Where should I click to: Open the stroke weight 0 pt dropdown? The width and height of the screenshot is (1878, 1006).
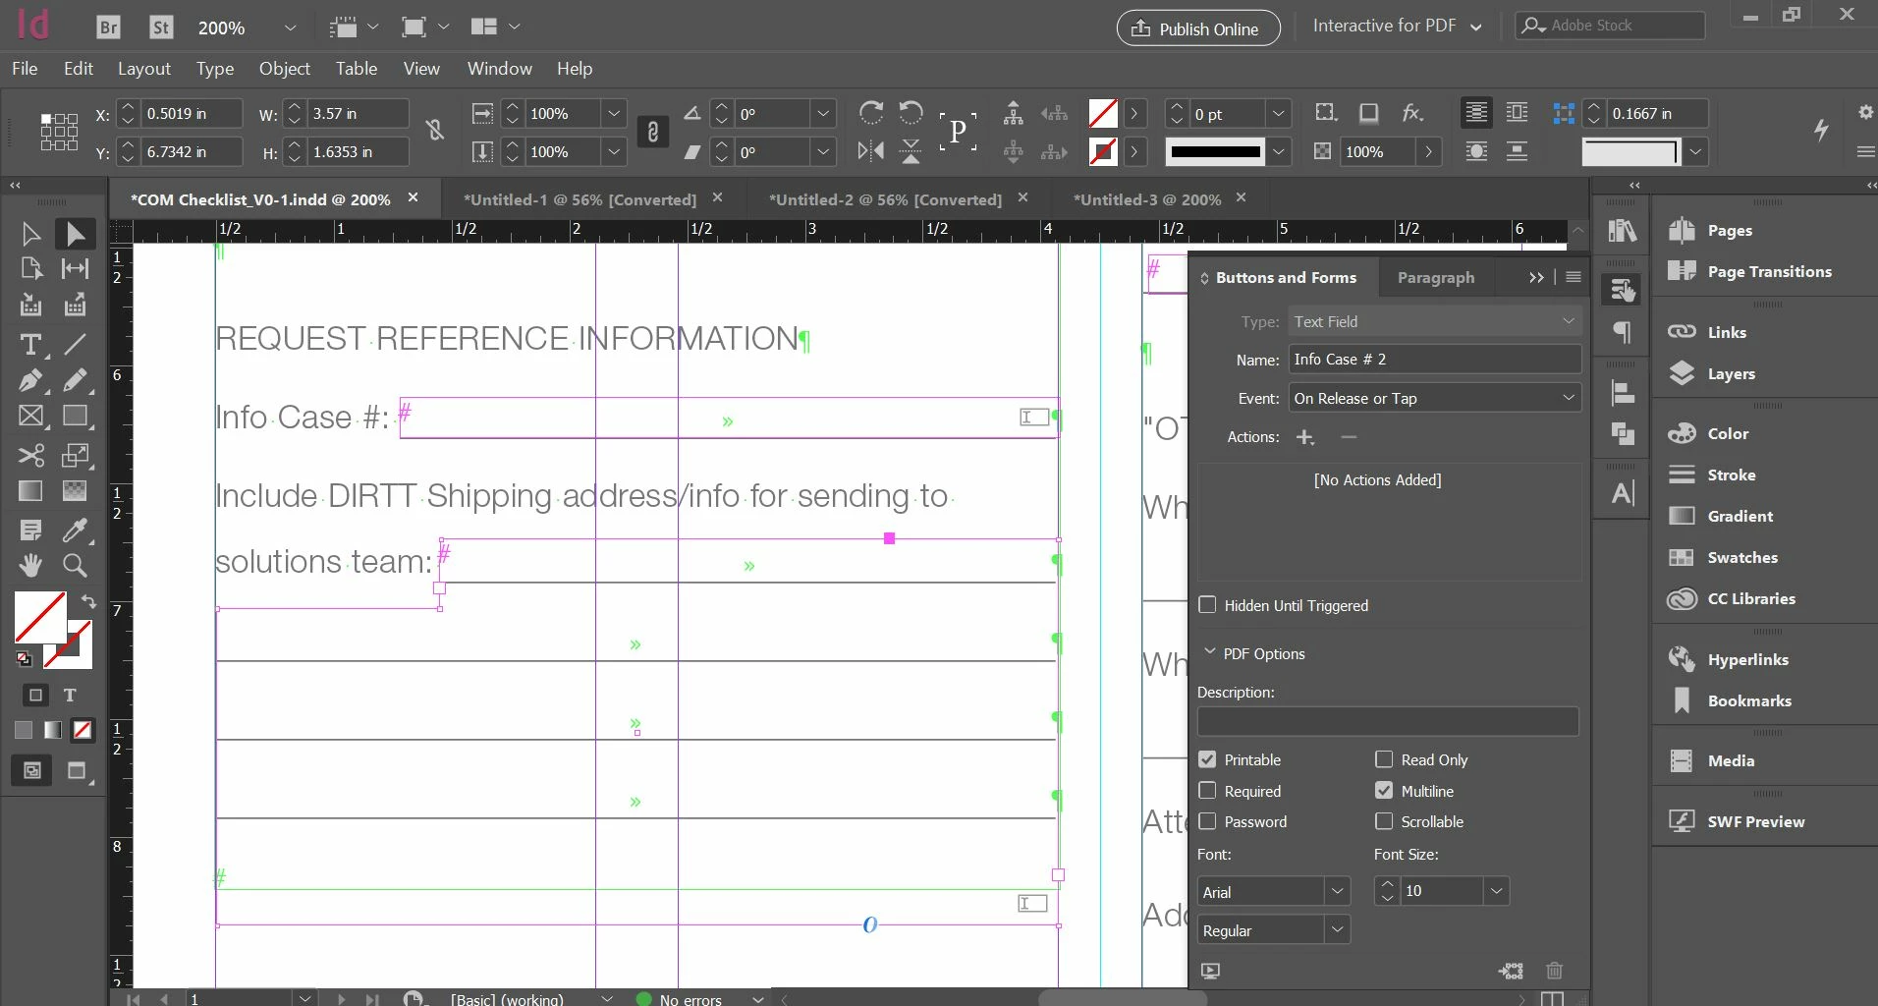pyautogui.click(x=1278, y=114)
